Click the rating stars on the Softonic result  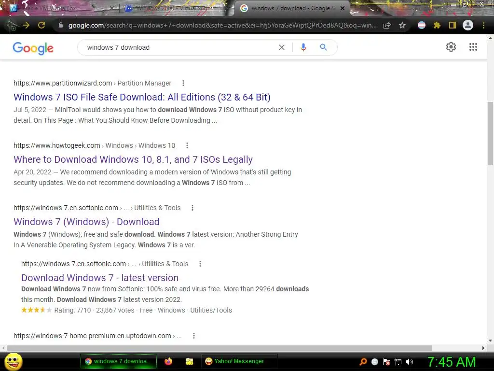pyautogui.click(x=36, y=310)
